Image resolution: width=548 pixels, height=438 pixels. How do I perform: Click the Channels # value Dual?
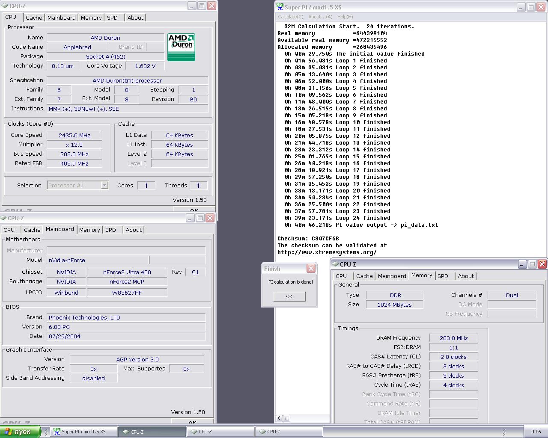512,295
